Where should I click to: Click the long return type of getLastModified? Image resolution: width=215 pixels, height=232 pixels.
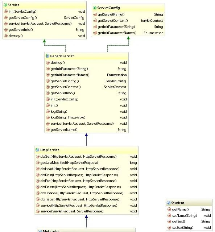(x=133, y=163)
